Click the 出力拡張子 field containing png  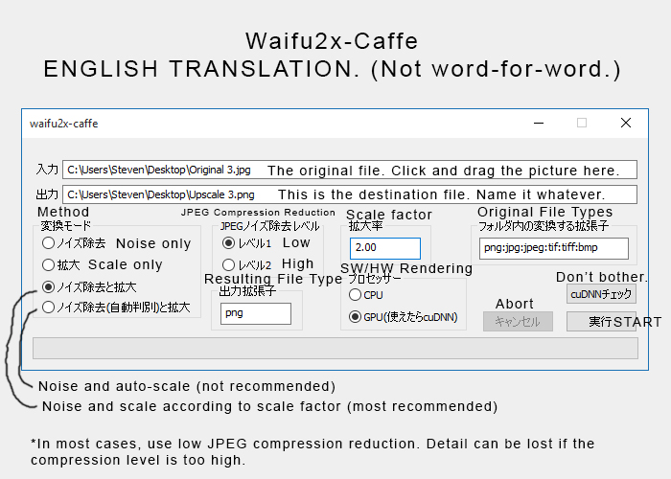coord(256,313)
